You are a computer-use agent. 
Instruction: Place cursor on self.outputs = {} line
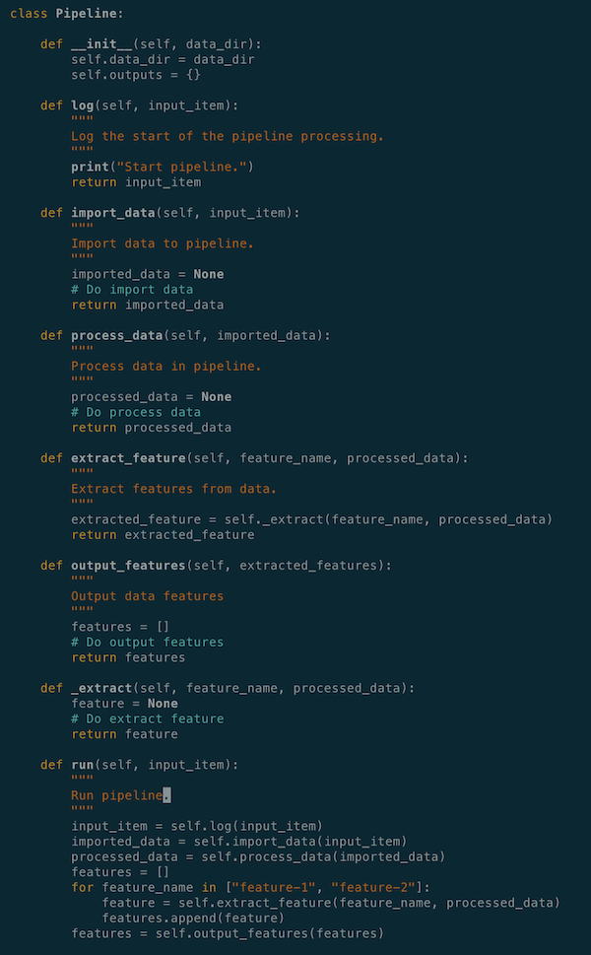click(x=136, y=75)
